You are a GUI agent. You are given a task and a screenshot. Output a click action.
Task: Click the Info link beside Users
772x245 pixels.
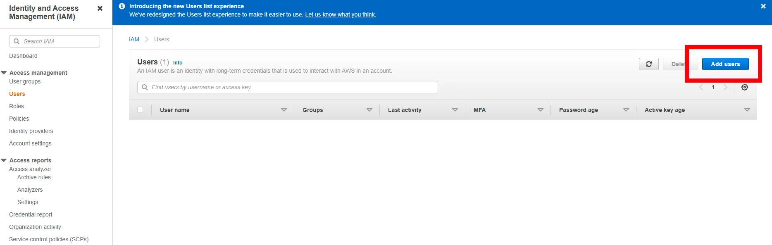[178, 63]
